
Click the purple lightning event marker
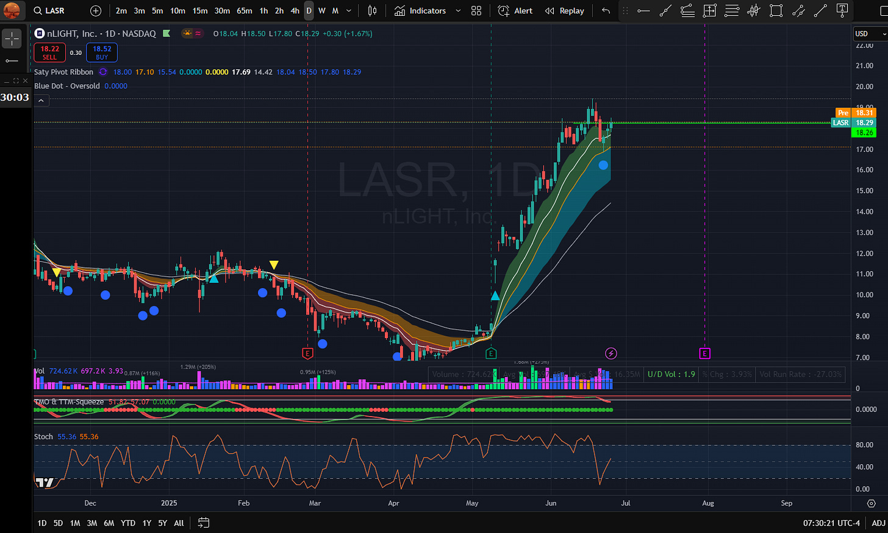[x=610, y=353]
